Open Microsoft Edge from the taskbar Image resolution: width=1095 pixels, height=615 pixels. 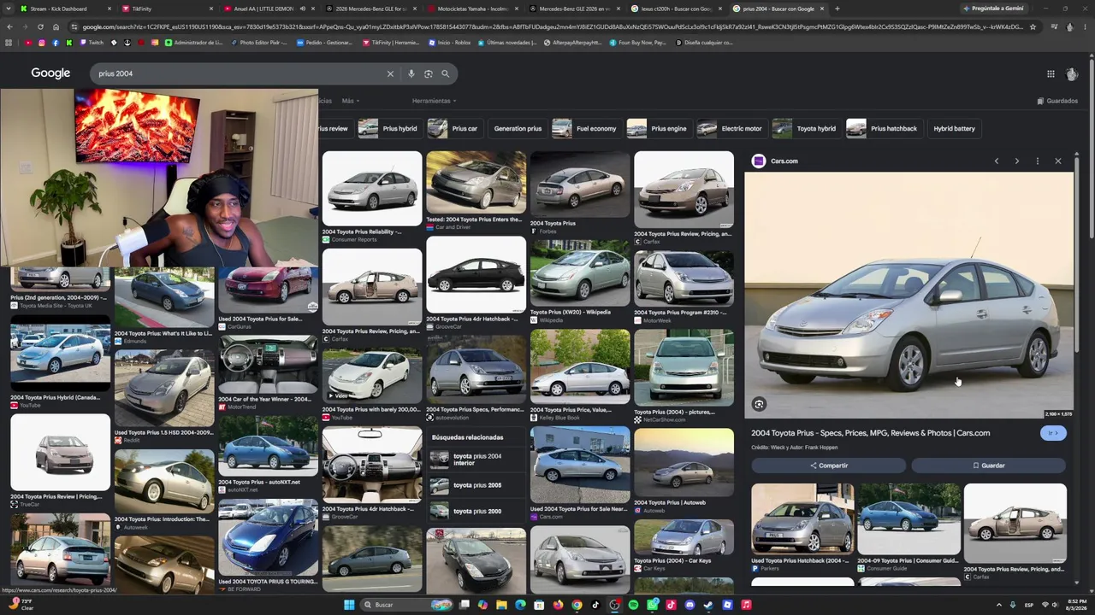point(520,605)
